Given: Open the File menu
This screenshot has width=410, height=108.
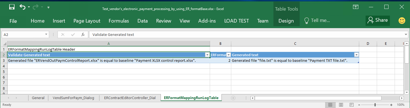Looking at the screenshot, I should [13, 21].
